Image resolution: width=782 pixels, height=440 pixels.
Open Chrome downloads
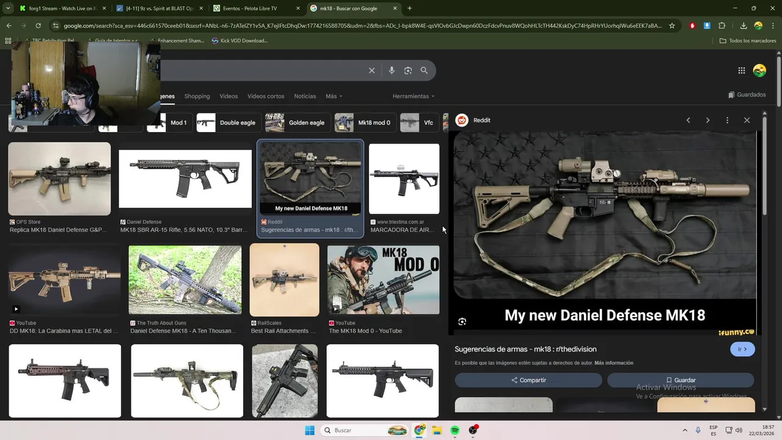pyautogui.click(x=744, y=26)
